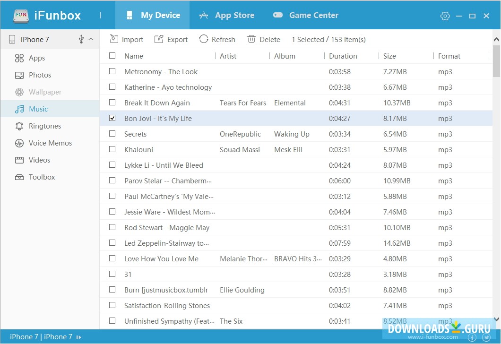Import music files from computer

pyautogui.click(x=126, y=39)
